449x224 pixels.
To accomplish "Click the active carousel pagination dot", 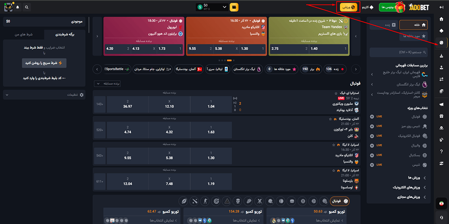I will click(x=229, y=60).
